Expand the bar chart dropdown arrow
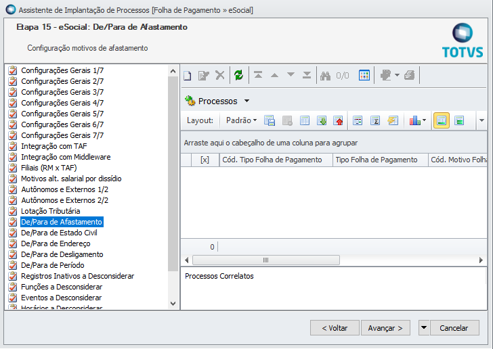 click(x=424, y=120)
